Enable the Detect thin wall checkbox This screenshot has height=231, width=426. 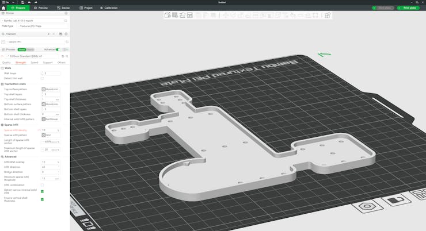tap(42, 78)
